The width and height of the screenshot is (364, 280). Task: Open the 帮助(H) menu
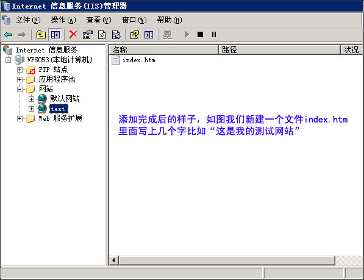pyautogui.click(x=170, y=20)
